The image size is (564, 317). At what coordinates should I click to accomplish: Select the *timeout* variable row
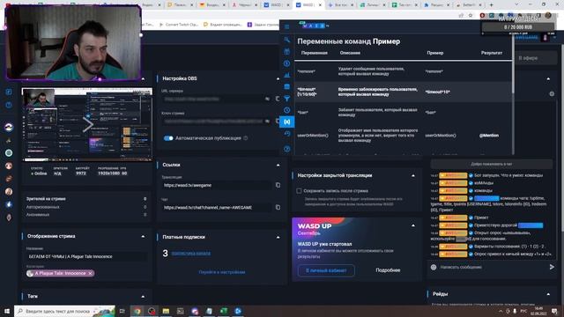coord(403,92)
